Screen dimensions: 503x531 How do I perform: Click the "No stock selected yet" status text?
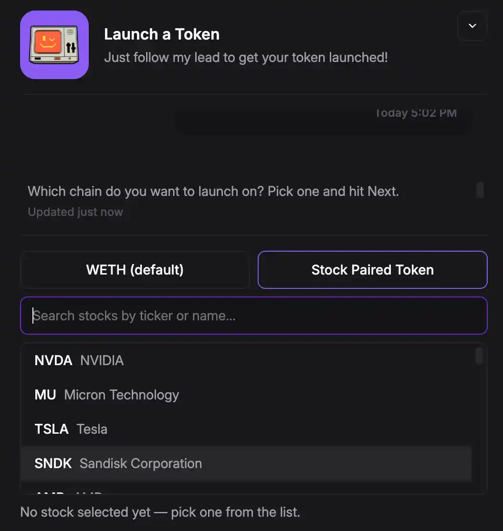point(160,512)
